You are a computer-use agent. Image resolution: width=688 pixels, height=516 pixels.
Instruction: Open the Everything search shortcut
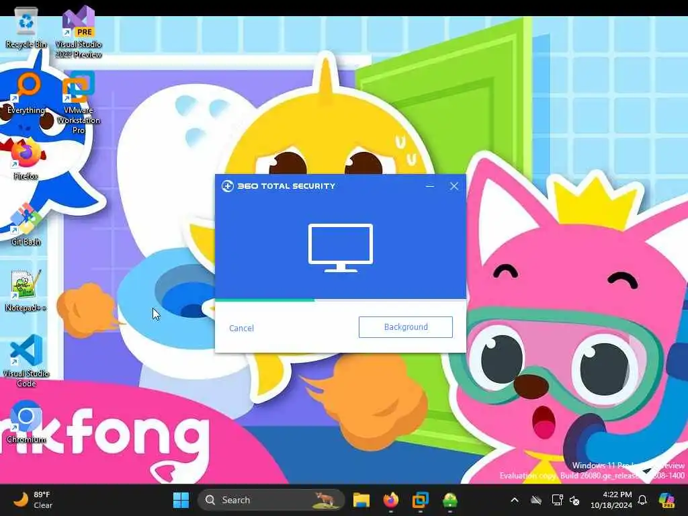[x=26, y=93]
